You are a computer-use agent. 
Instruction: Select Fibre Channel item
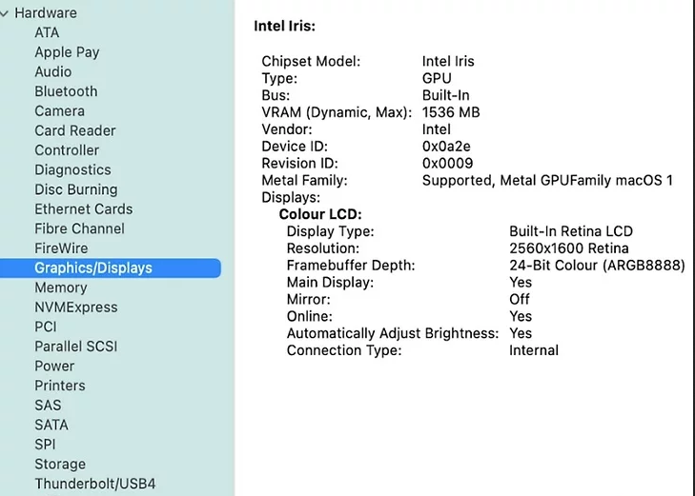coord(79,228)
